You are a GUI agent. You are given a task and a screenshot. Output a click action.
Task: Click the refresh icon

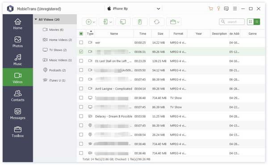pos(157,22)
